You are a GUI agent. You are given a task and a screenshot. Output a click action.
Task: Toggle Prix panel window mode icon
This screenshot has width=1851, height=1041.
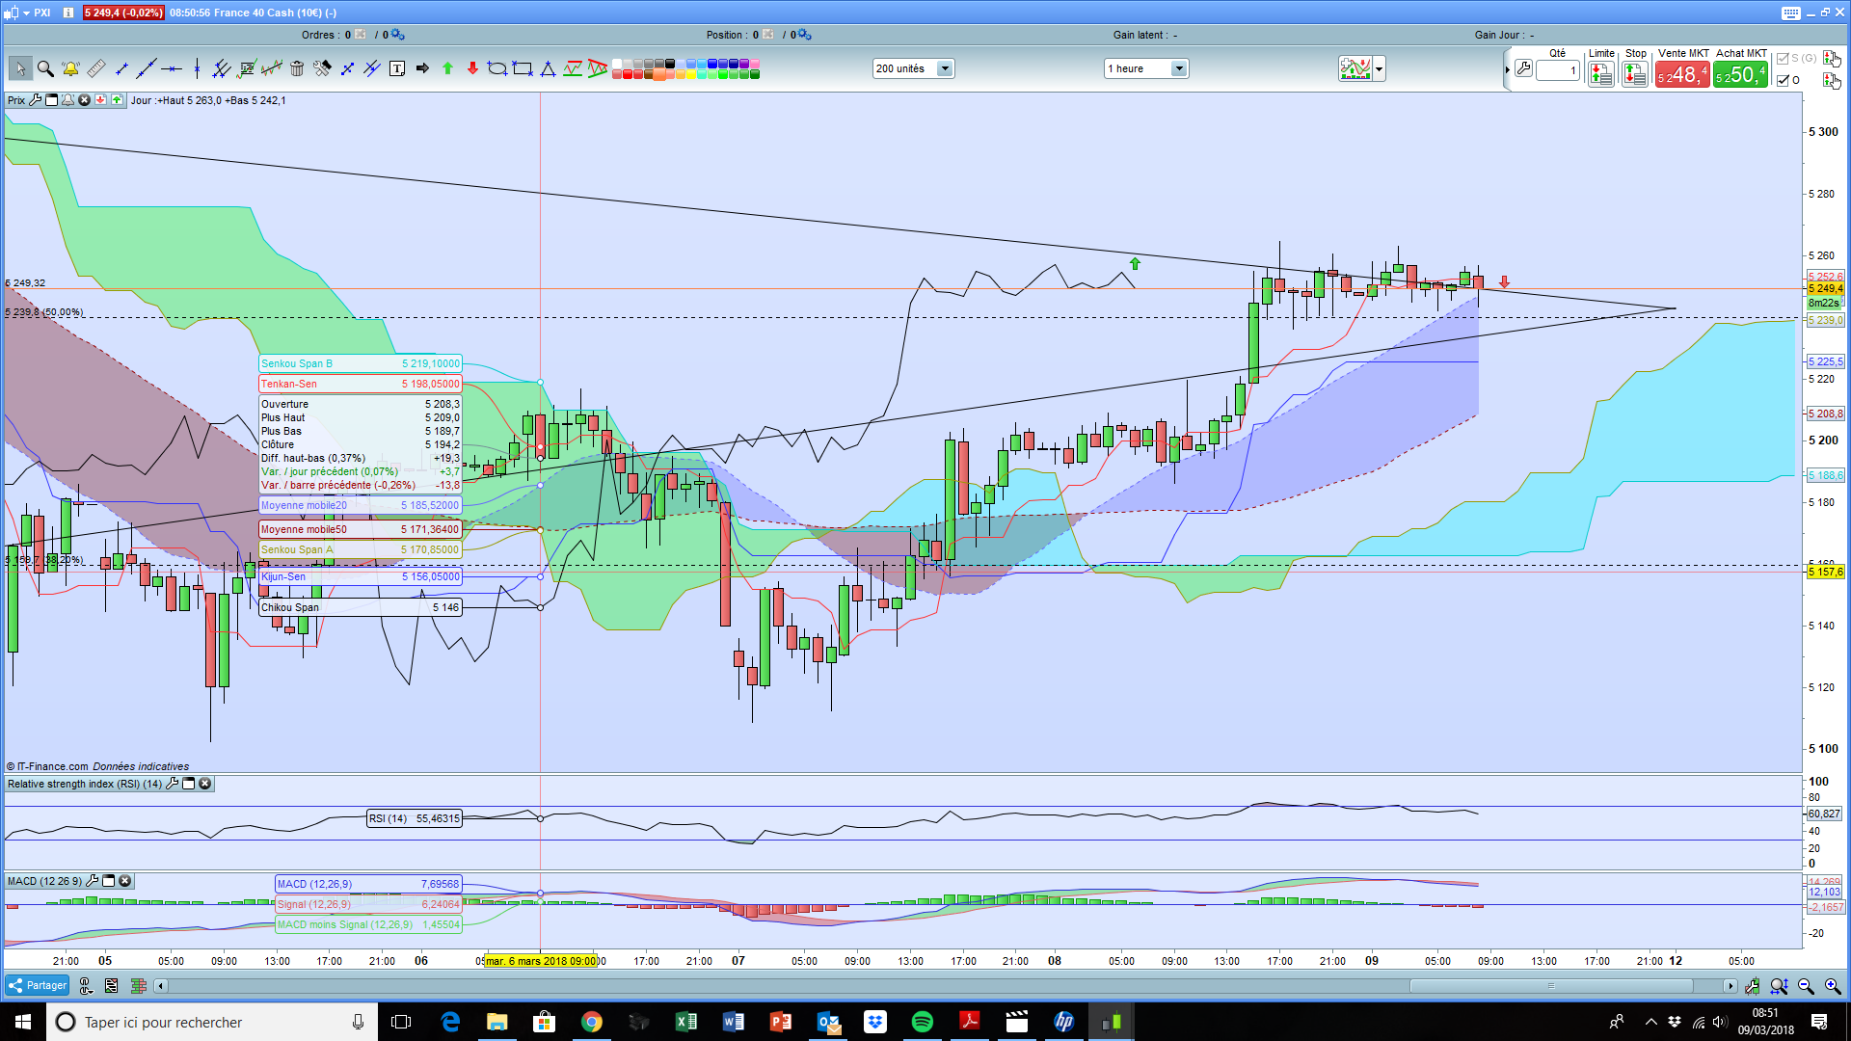(52, 100)
